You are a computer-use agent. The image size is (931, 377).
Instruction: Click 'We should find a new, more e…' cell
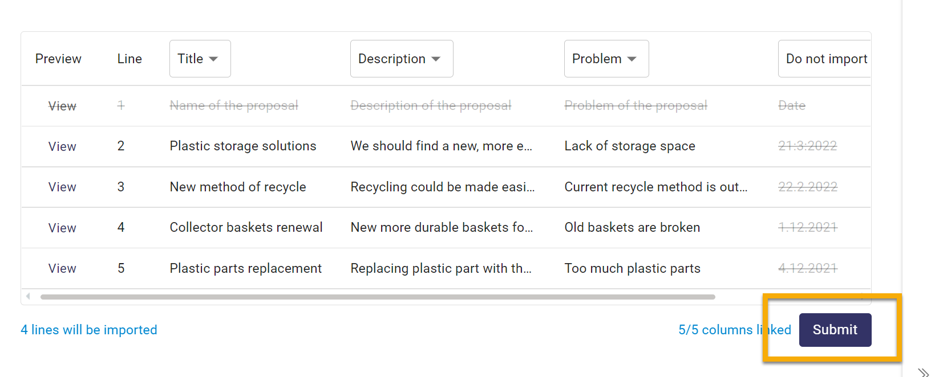[442, 146]
